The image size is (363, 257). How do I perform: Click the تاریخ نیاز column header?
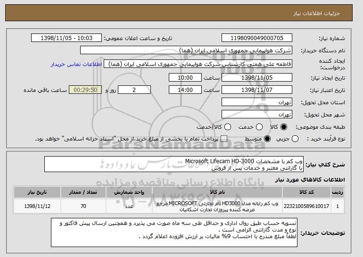(x=37, y=192)
